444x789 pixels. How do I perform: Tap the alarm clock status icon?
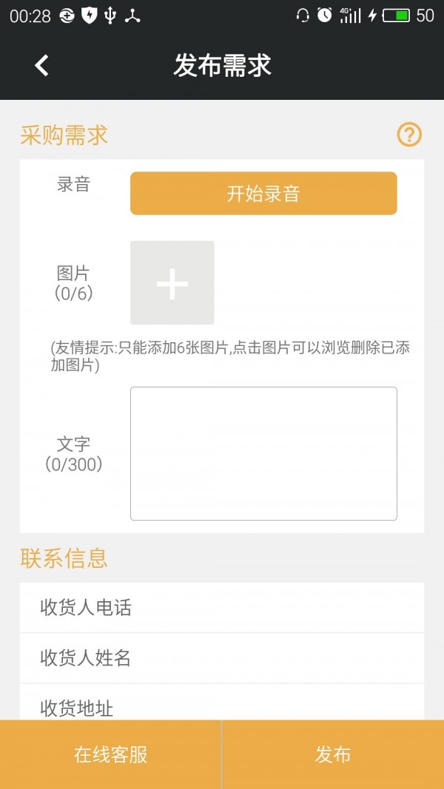[x=324, y=16]
